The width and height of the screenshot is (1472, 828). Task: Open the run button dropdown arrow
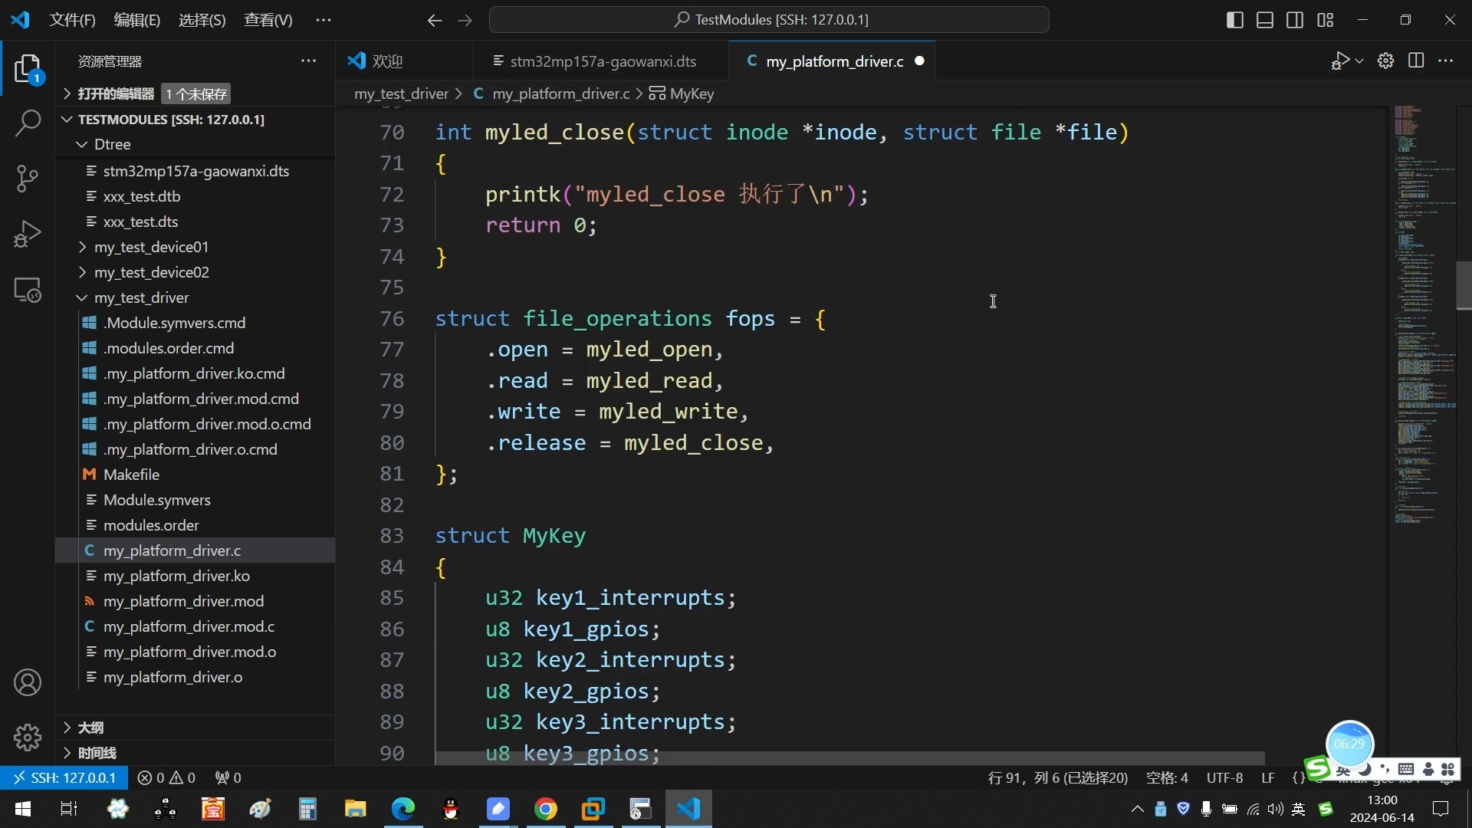(1359, 61)
